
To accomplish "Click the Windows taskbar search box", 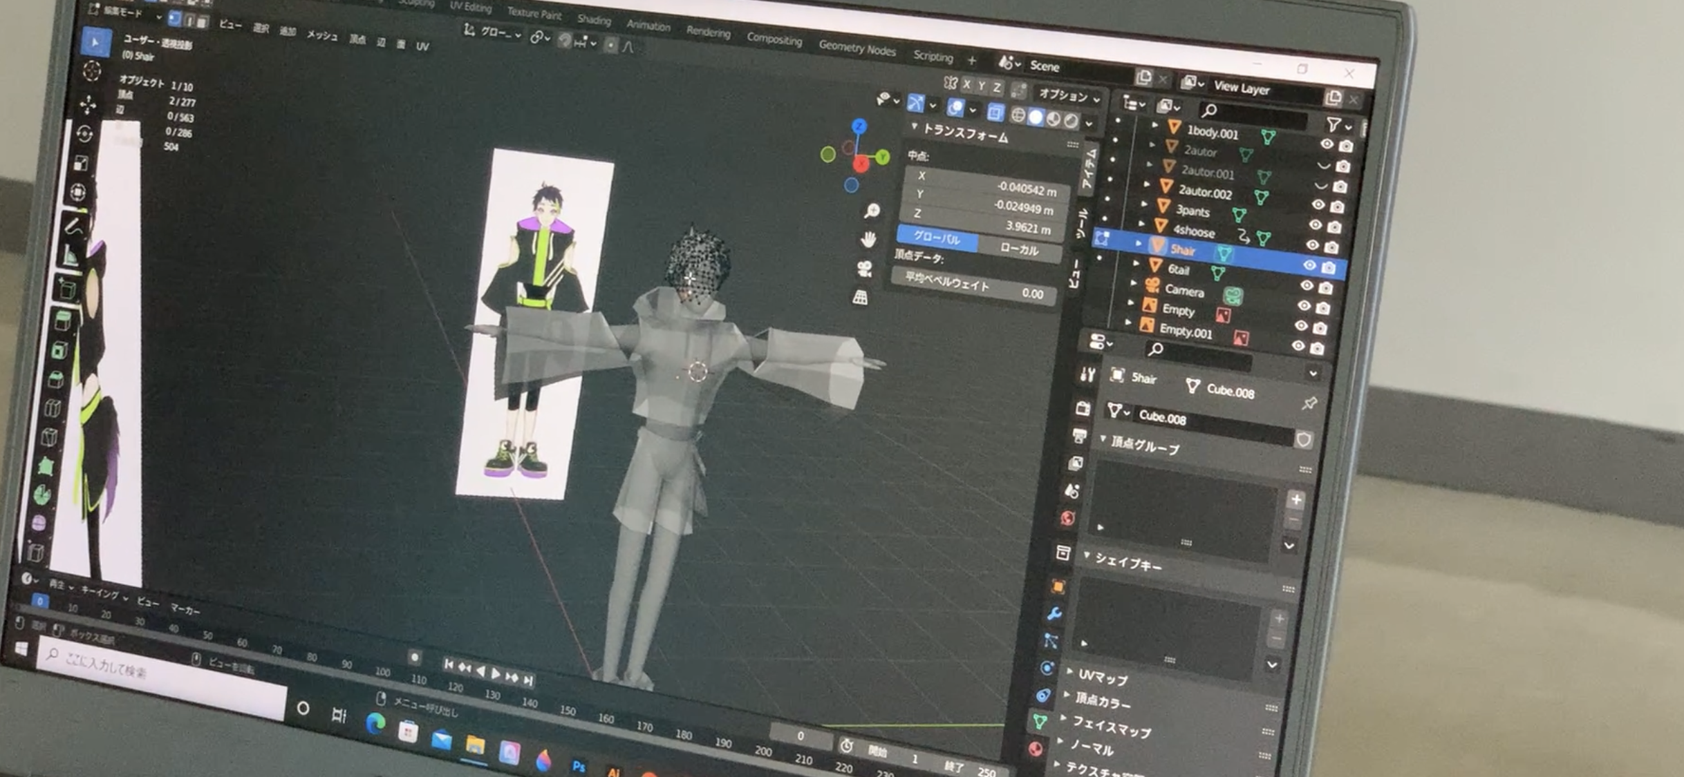I will tap(161, 678).
